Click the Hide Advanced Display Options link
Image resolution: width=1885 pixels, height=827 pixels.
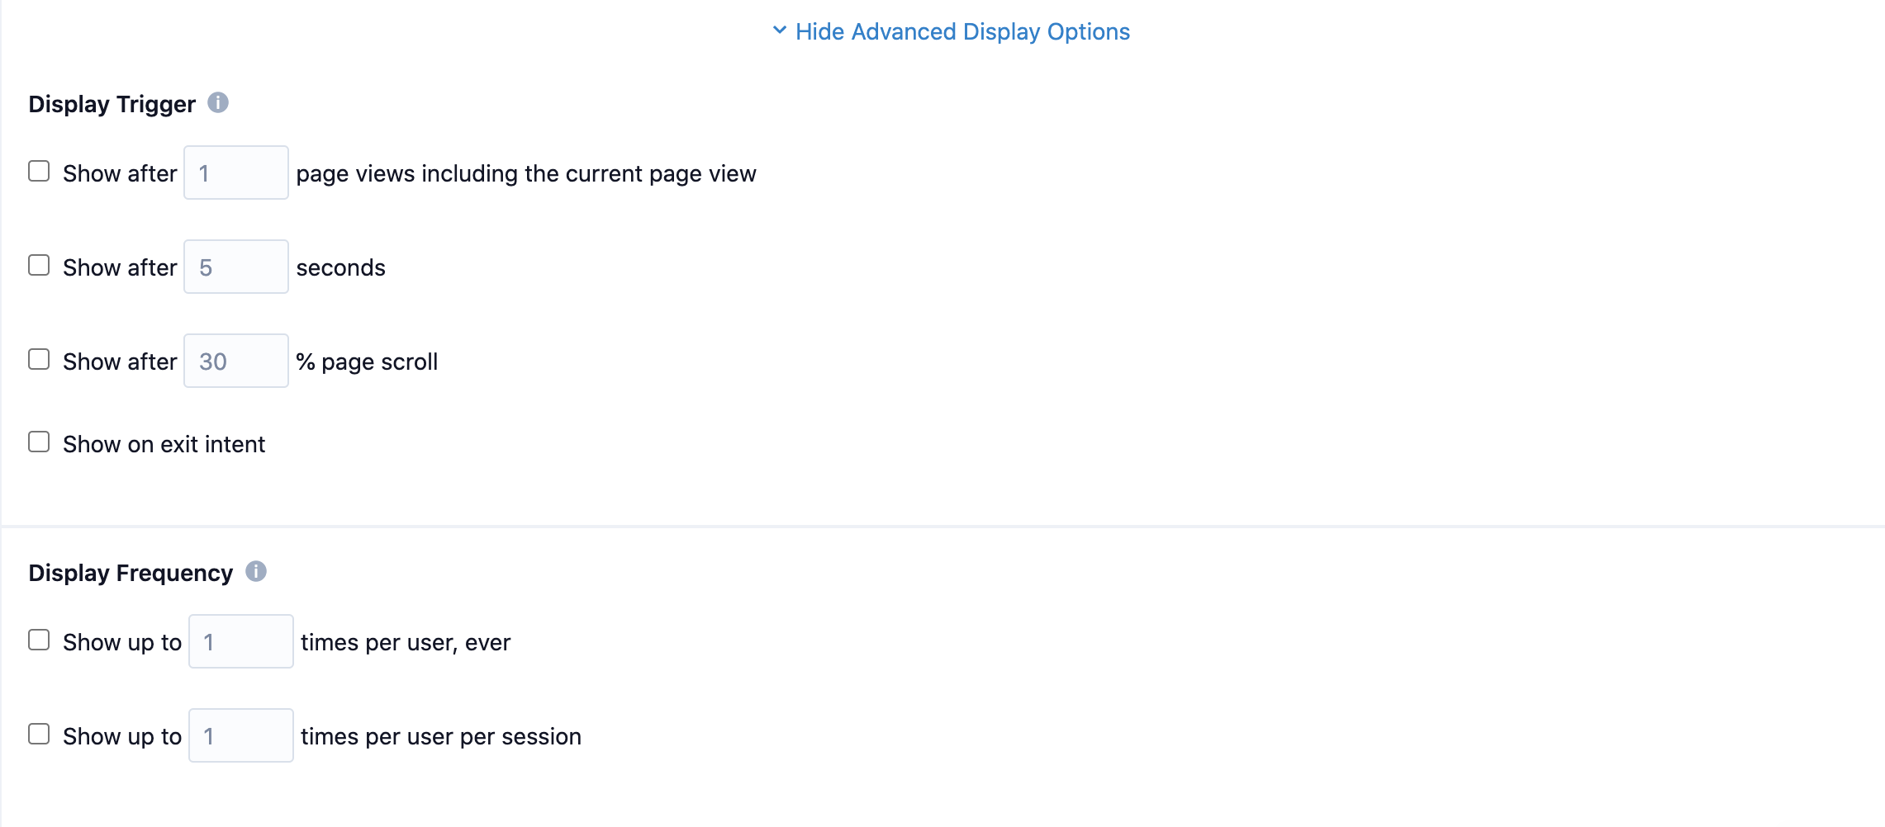[961, 31]
